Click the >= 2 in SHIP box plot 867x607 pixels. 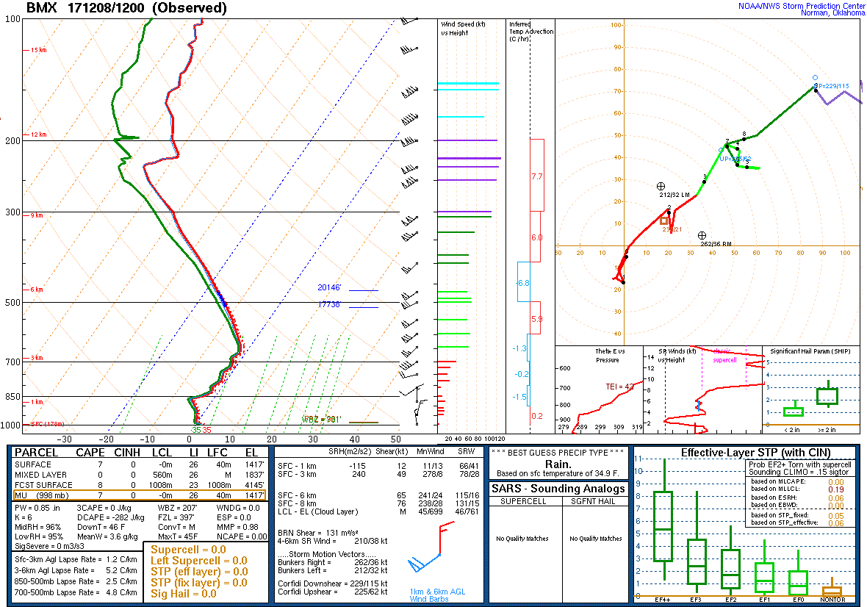tap(828, 395)
